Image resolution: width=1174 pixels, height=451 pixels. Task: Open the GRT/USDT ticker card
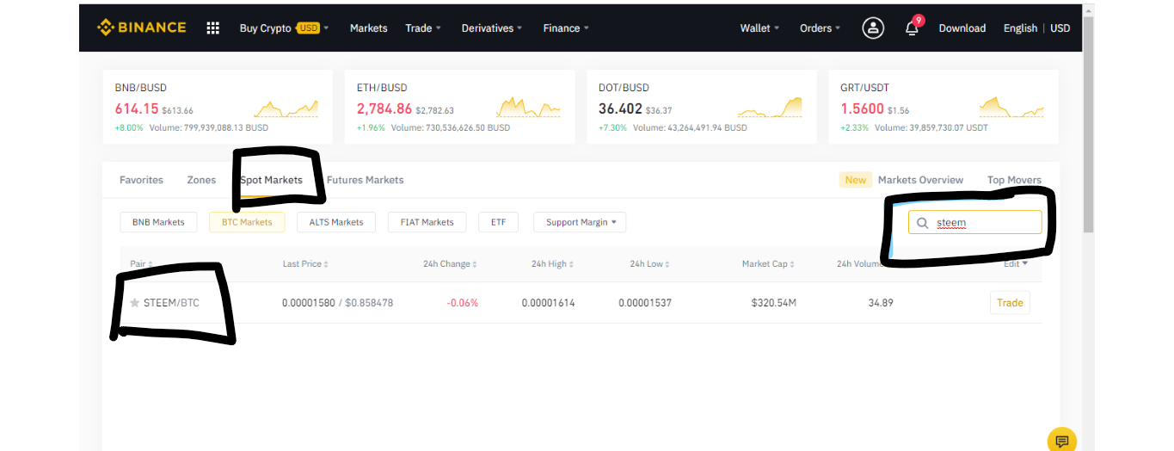pyautogui.click(x=944, y=107)
